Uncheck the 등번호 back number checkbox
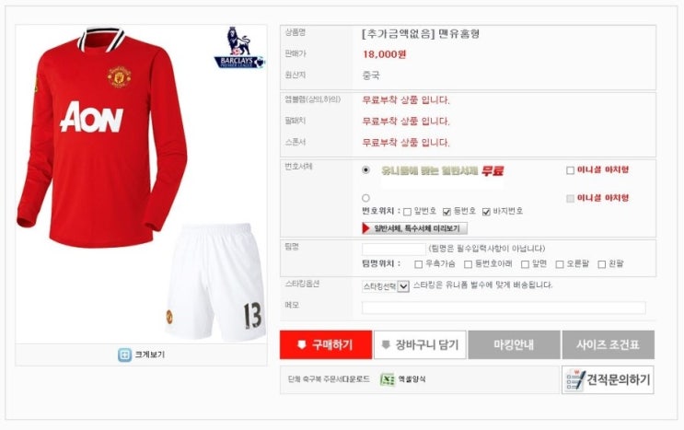 tap(446, 212)
